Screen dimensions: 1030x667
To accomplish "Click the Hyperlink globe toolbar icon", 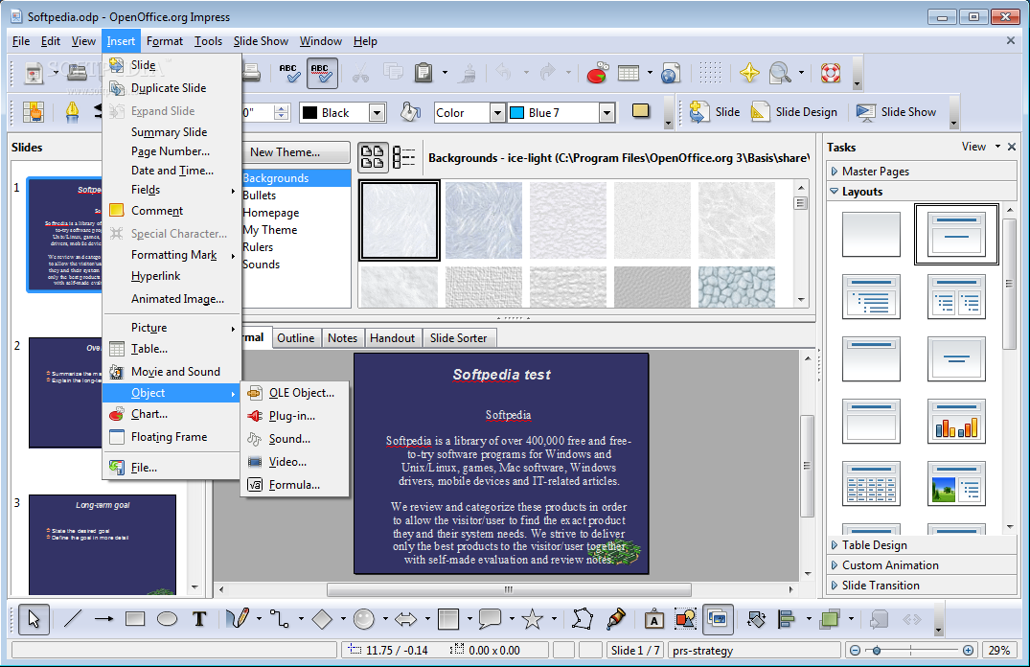I will pos(671,72).
